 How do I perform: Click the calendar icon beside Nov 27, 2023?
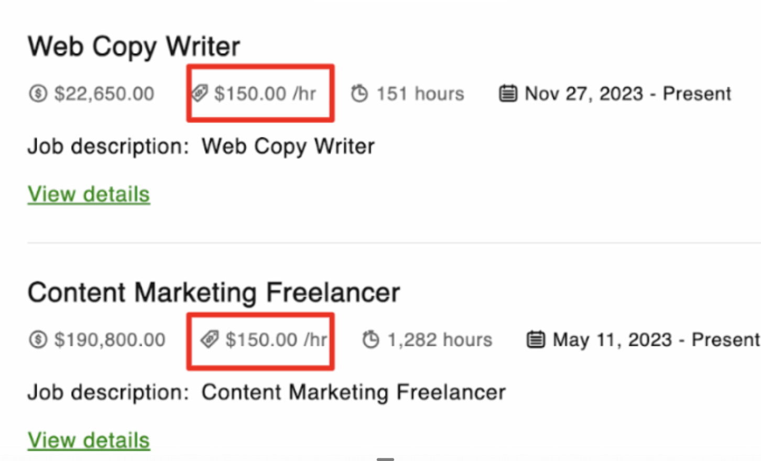(507, 93)
